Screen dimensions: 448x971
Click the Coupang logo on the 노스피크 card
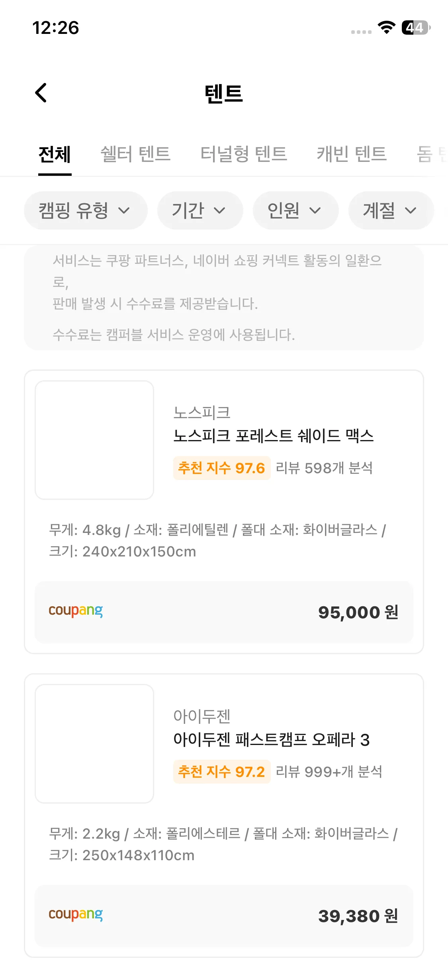pos(76,611)
